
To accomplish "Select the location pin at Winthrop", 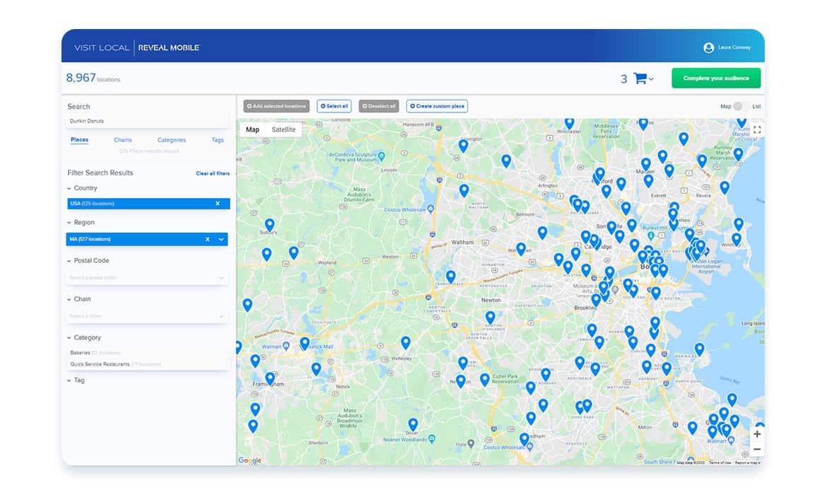I will click(x=737, y=240).
